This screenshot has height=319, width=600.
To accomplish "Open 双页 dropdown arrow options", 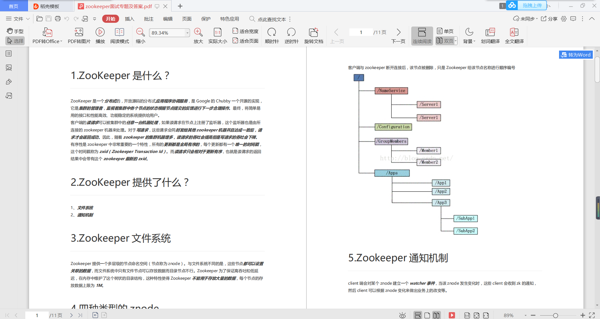I will 456,41.
